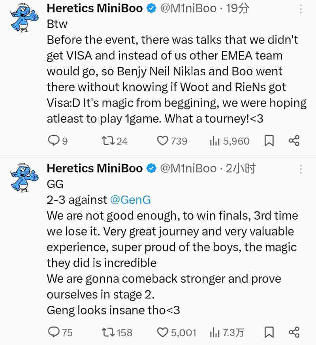
Task: Reply to the GG tweet
Action: [x=53, y=332]
